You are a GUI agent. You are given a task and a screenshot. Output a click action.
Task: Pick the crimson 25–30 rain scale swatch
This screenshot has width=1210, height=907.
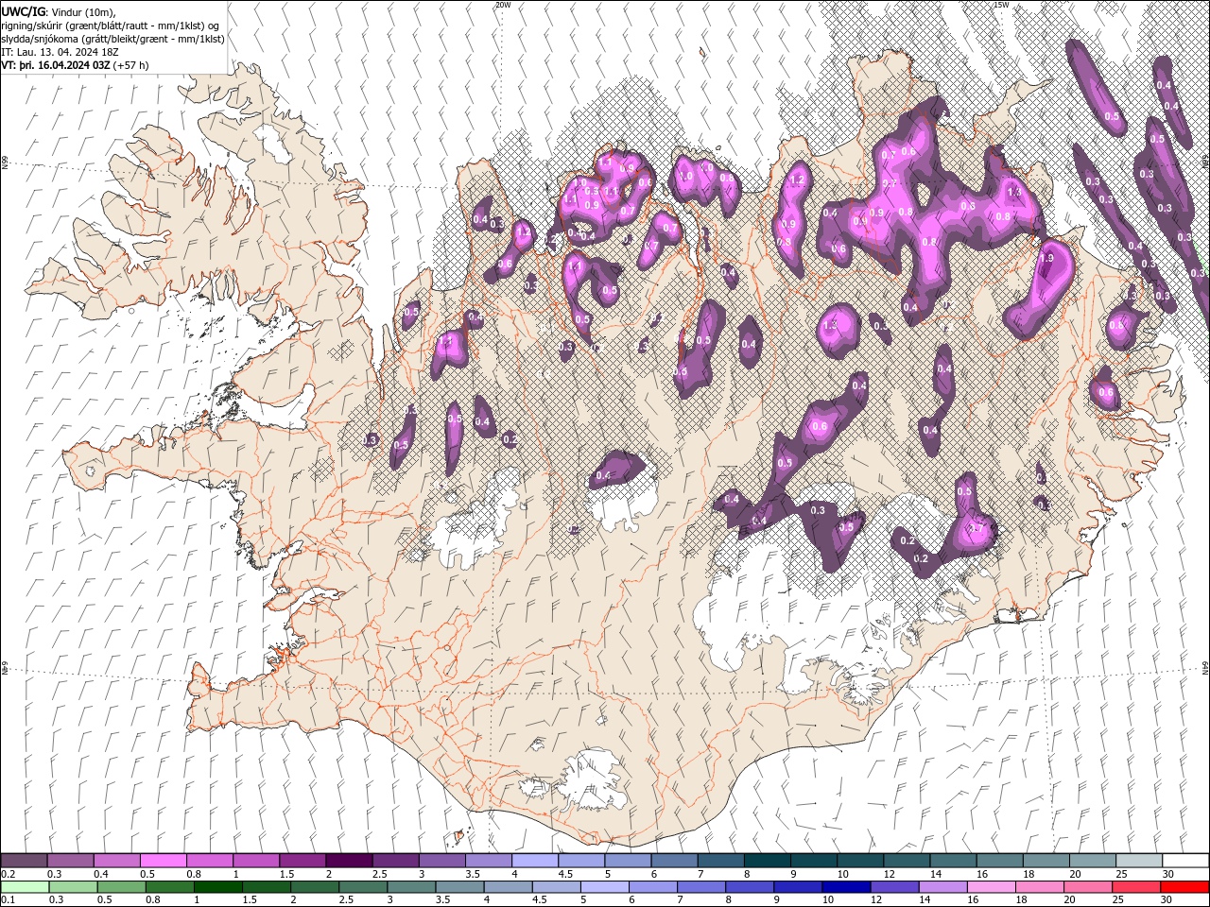1137,886
